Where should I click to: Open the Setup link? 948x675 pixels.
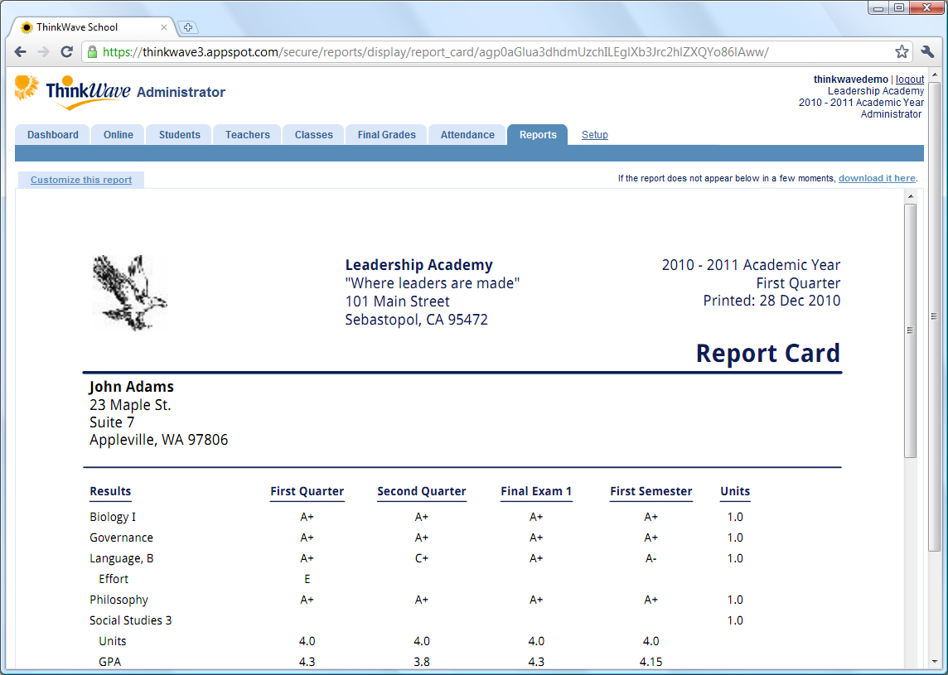tap(595, 135)
